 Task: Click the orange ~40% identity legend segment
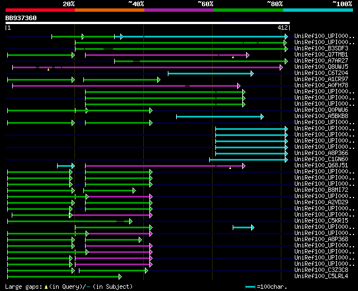pyautogui.click(x=110, y=10)
